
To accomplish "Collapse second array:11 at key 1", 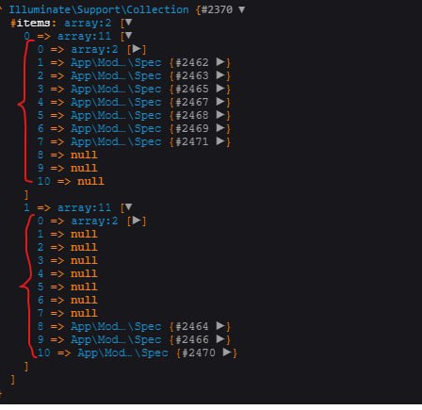I will (x=128, y=207).
